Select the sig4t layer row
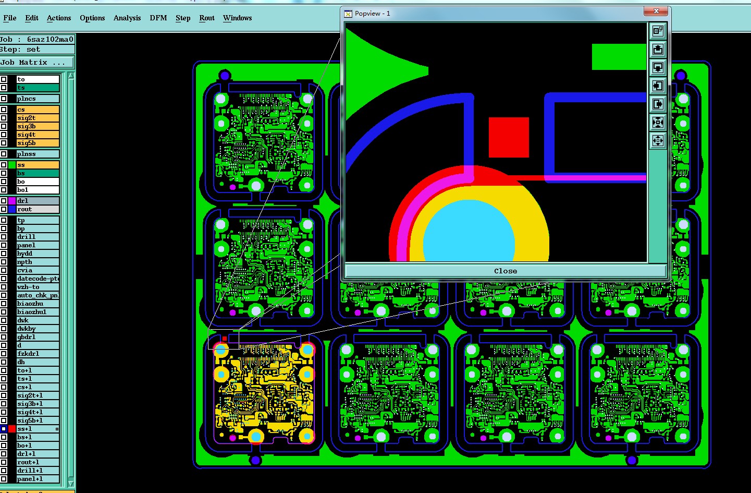751x493 pixels. click(x=38, y=135)
